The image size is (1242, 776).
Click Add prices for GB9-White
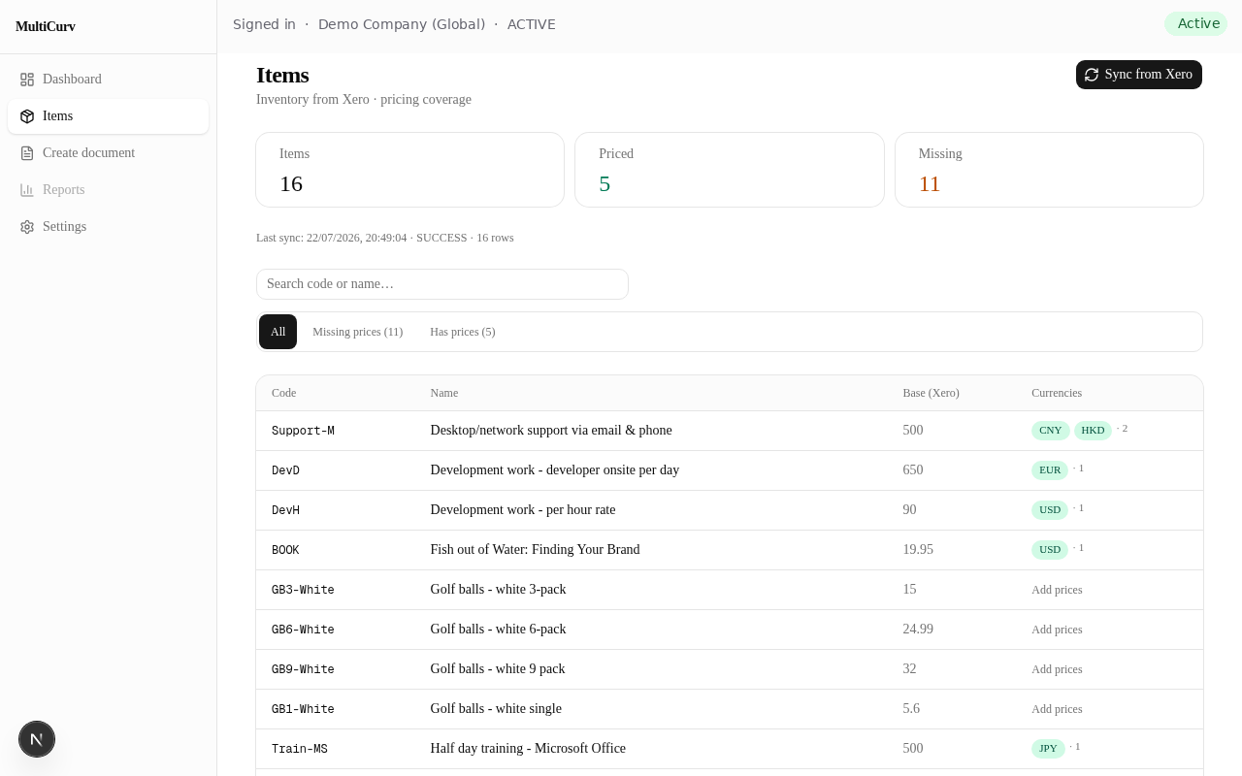1057,669
